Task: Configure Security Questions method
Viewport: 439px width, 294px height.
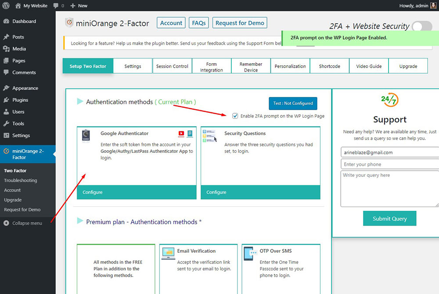Action: (x=260, y=192)
